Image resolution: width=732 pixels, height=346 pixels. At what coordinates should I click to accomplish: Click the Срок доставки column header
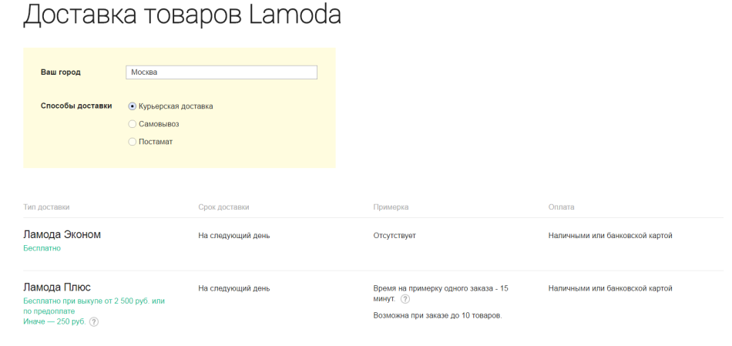coord(223,207)
